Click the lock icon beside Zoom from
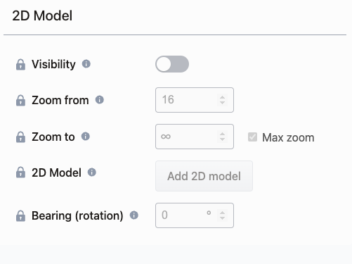Viewport: 352px width, 264px height. [x=20, y=101]
